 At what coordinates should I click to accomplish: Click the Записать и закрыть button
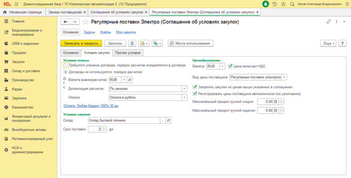coord(81,43)
